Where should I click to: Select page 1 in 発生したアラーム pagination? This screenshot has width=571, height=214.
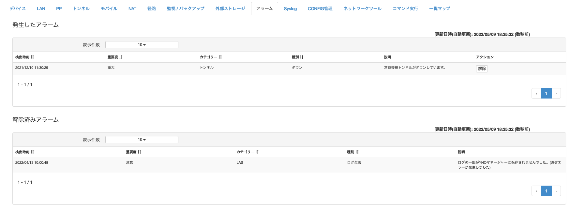(x=546, y=93)
